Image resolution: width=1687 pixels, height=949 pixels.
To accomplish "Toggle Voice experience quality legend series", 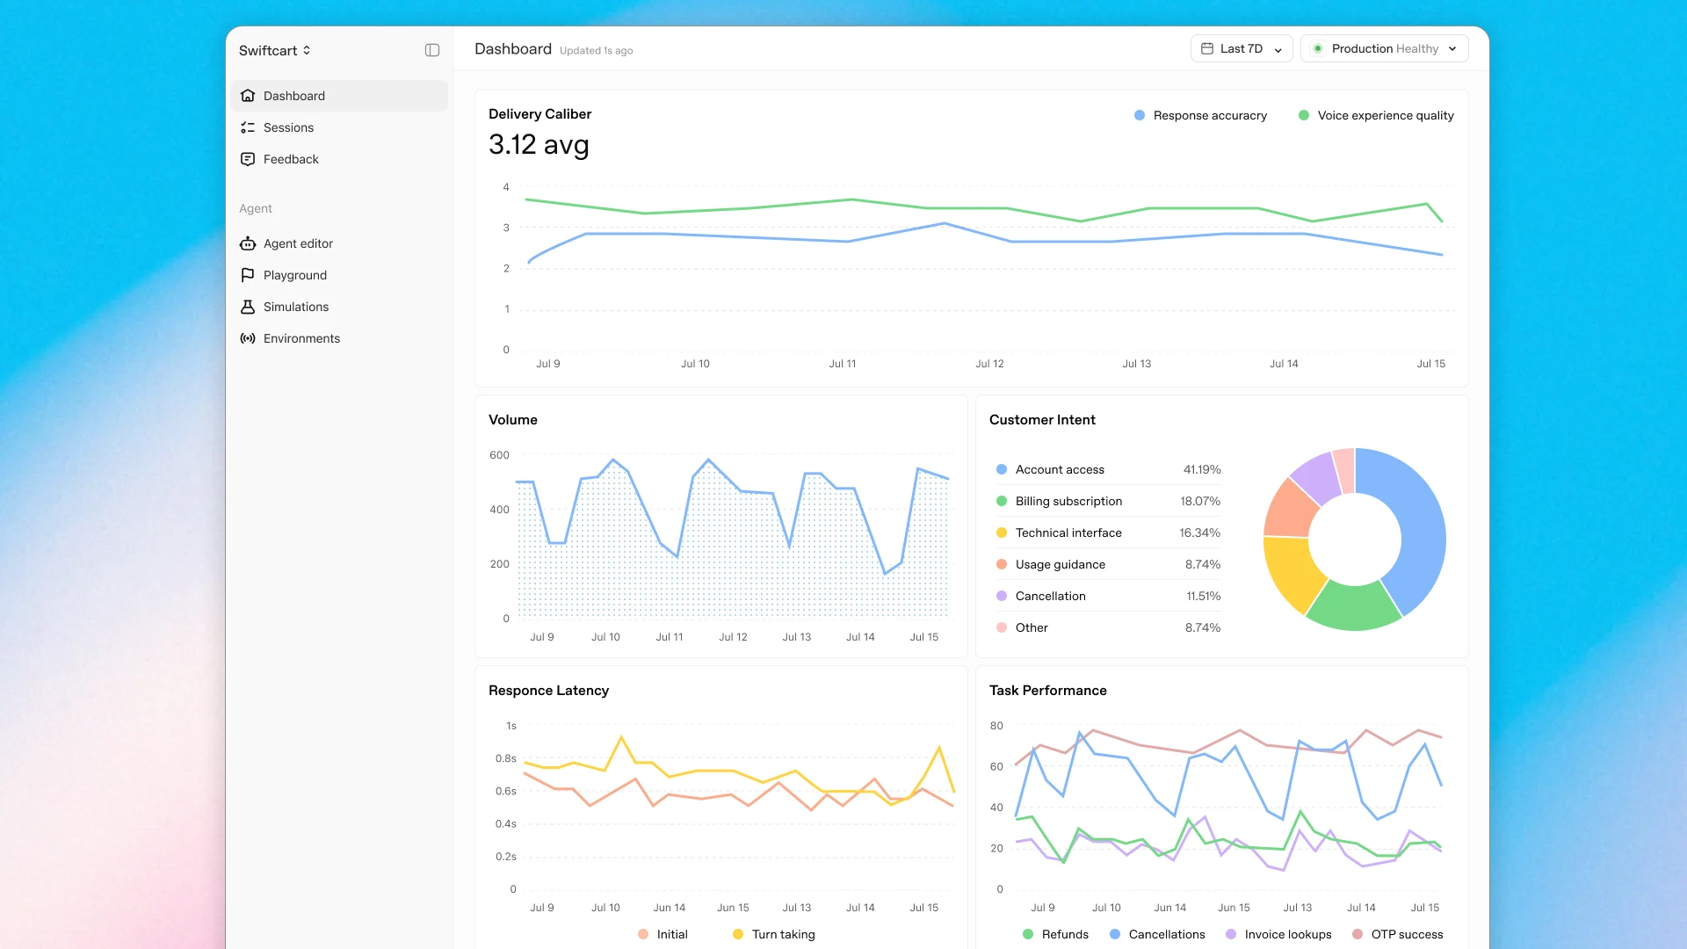I will pyautogui.click(x=1376, y=115).
